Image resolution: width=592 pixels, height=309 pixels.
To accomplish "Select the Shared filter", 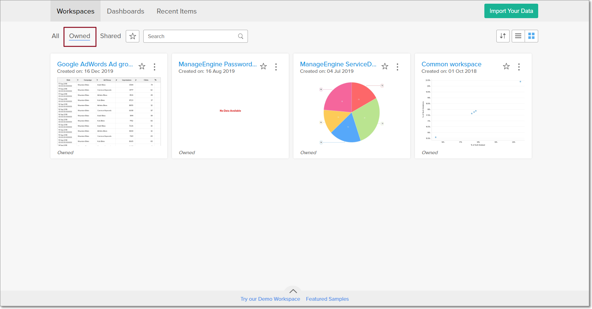I will click(x=110, y=36).
